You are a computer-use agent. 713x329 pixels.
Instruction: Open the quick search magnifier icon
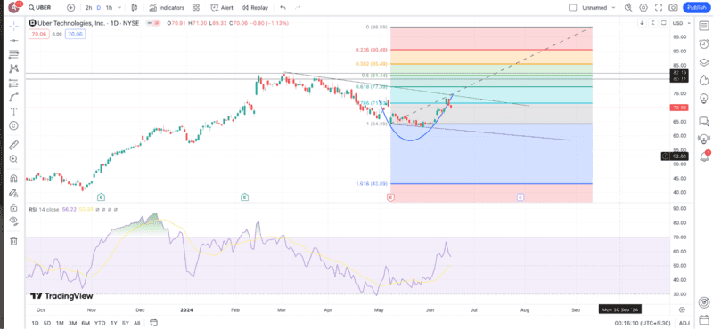(628, 8)
